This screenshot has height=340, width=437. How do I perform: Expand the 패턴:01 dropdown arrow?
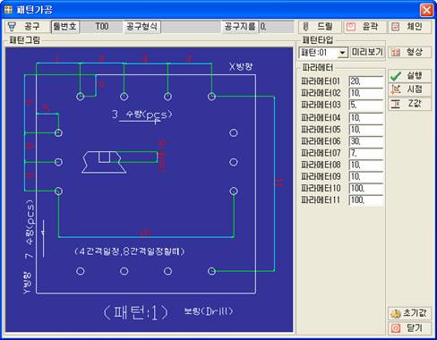(343, 53)
